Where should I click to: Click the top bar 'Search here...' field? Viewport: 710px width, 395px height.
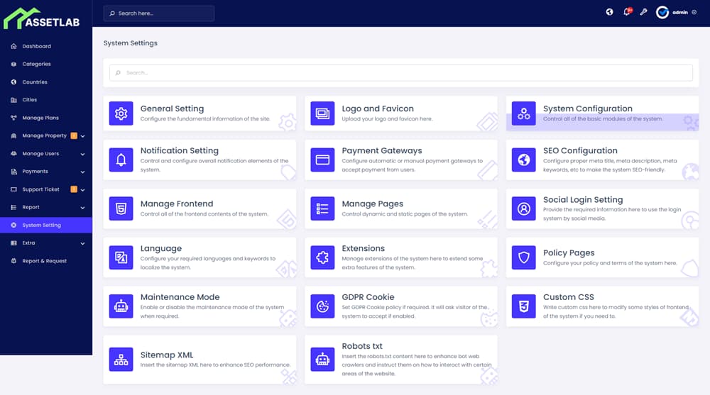coord(159,13)
